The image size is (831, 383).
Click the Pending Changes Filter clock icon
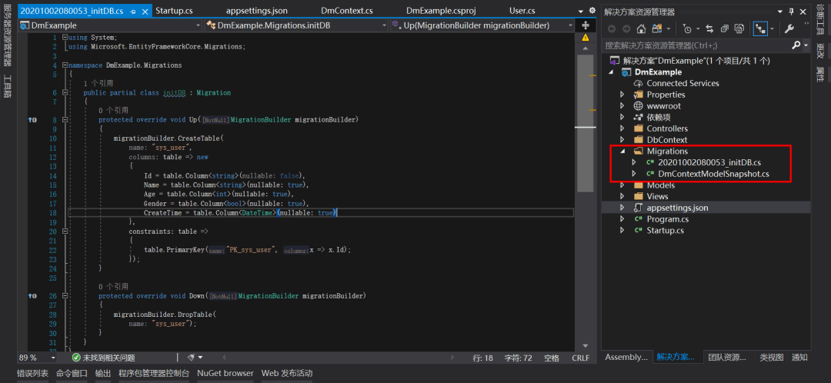coord(686,28)
